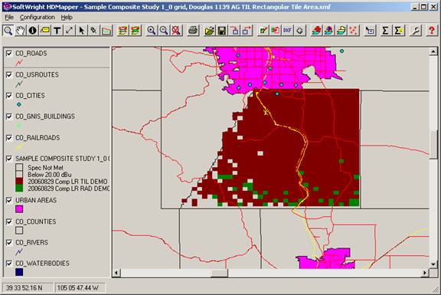Activate the information identify tool
The width and height of the screenshot is (441, 295).
click(x=33, y=31)
